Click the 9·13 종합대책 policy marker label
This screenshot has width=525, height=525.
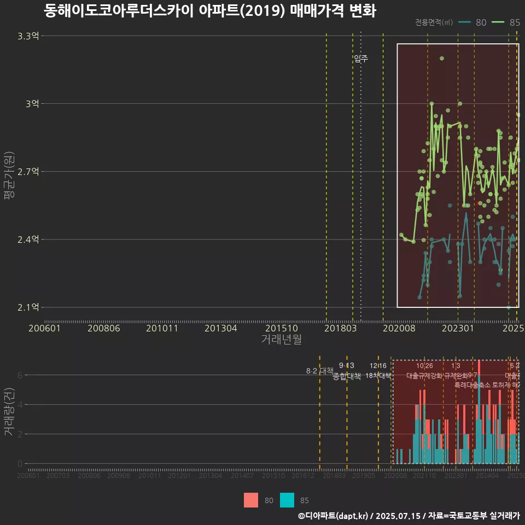pos(347,371)
